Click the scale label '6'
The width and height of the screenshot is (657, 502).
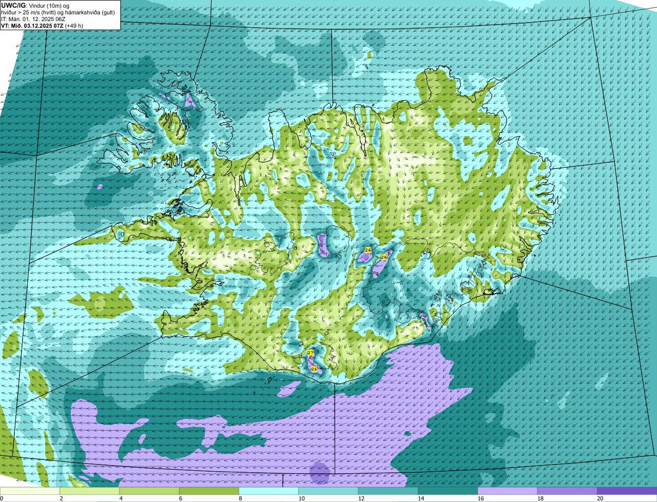181,498
